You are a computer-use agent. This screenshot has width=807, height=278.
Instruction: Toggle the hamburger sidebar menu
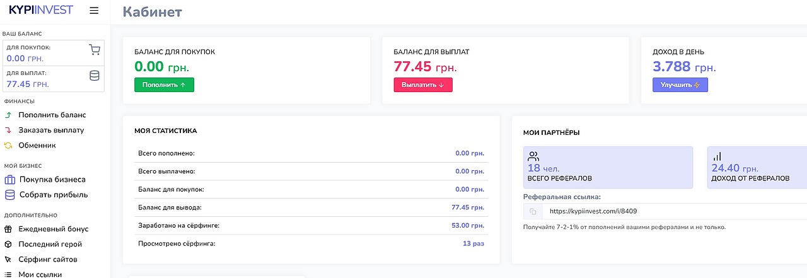tap(94, 10)
